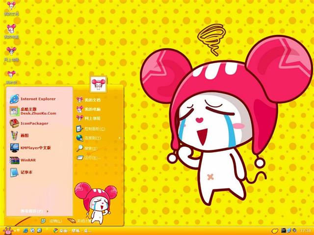Click the user avatar picture atop start menu

coord(98,84)
